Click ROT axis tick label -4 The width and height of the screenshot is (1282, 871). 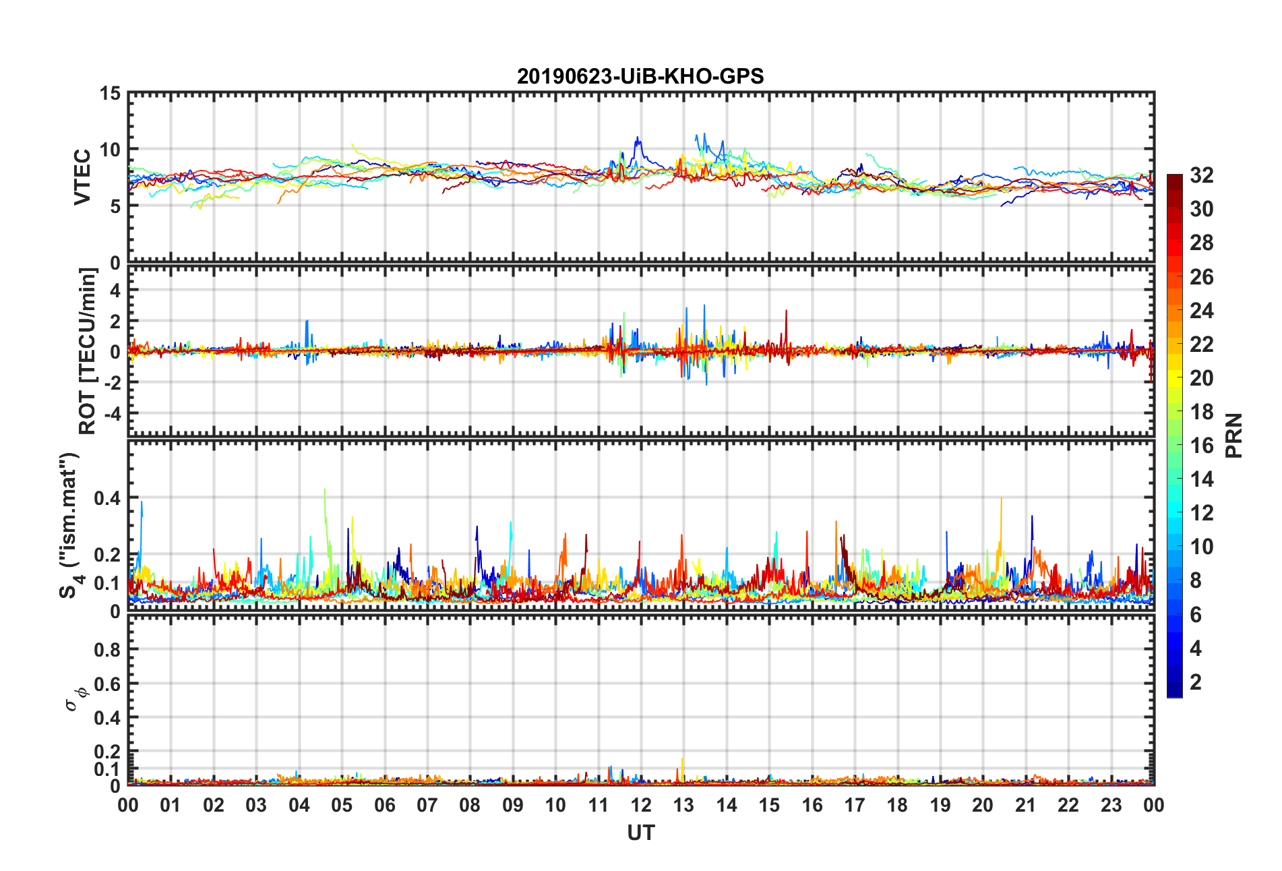coord(113,413)
